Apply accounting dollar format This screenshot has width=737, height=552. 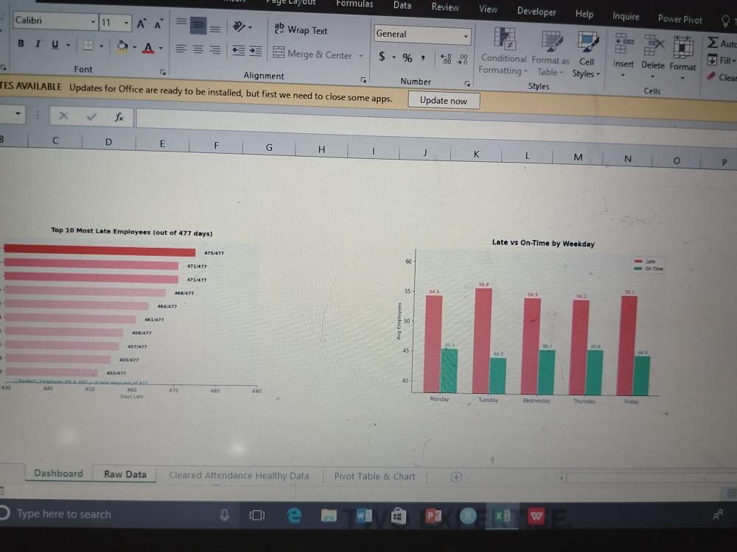(382, 57)
